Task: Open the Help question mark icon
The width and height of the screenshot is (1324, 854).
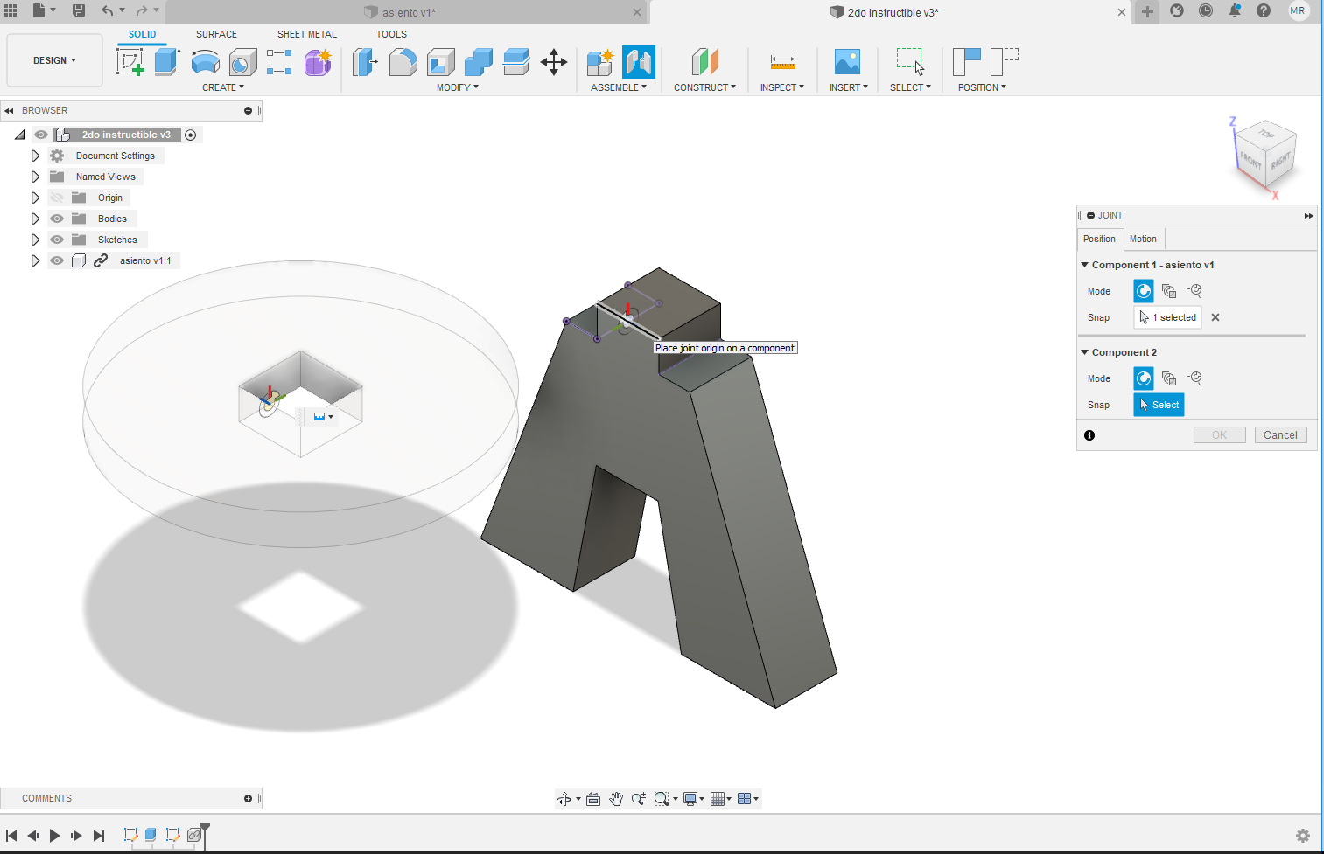Action: coord(1264,11)
